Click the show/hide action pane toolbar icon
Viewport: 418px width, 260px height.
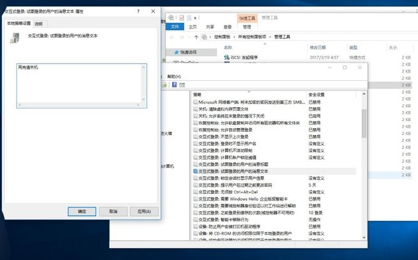tap(182, 85)
